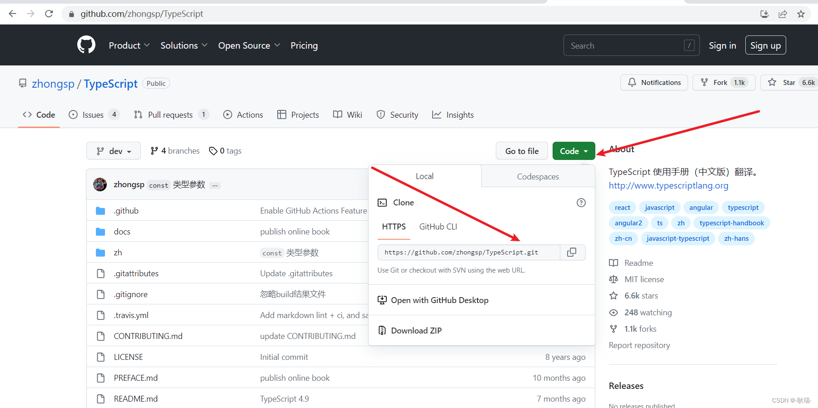Click the file icon beside LICENSE
The width and height of the screenshot is (818, 408).
click(x=101, y=357)
